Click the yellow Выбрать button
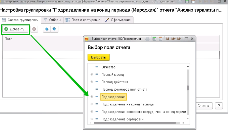This screenshot has height=130, width=228. click(x=98, y=57)
